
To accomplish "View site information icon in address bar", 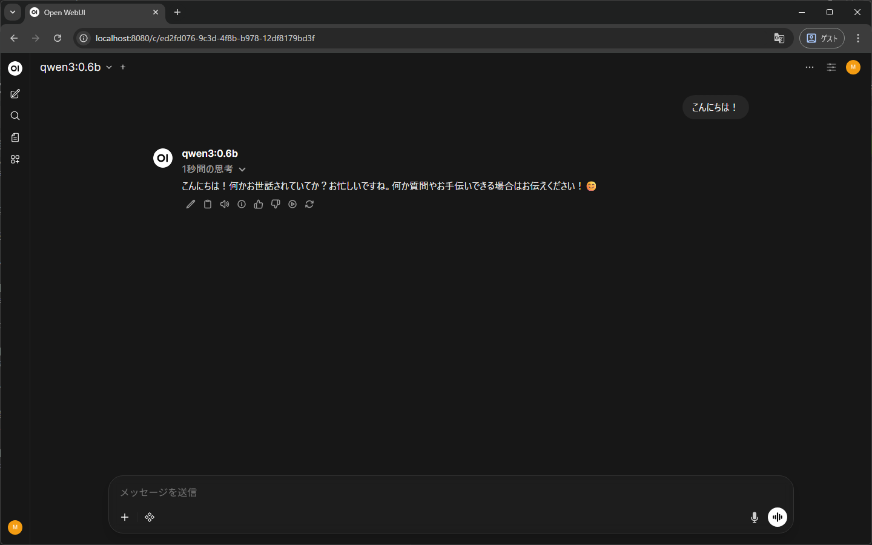I will [x=84, y=38].
